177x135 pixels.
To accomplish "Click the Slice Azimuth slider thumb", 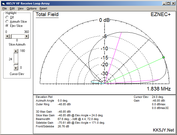I will click(x=10, y=36).
